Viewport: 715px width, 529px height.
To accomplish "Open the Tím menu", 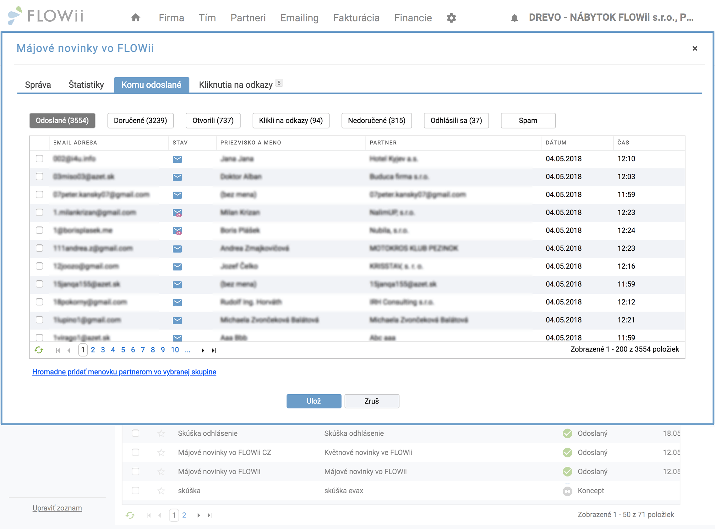I will [207, 18].
